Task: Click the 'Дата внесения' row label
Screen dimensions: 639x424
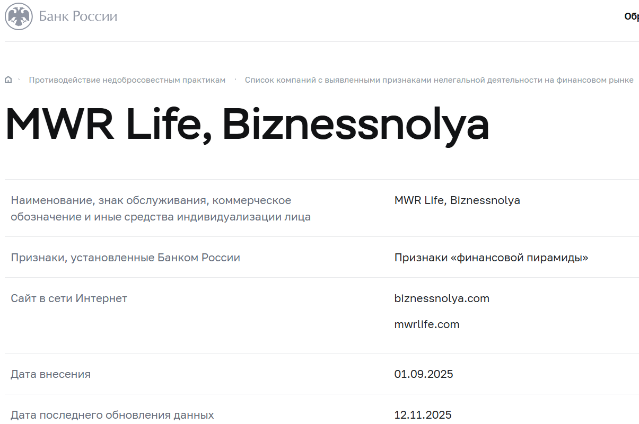Action: (50, 374)
